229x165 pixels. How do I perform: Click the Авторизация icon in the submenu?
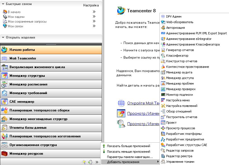coord(163,28)
